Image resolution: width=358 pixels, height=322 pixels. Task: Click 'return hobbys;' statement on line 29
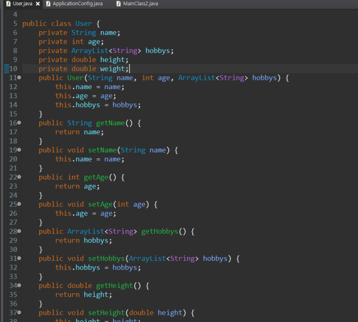coord(83,240)
